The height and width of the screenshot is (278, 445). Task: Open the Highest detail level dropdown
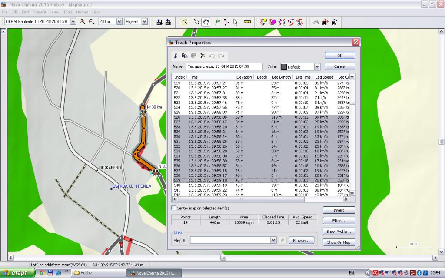(x=144, y=22)
